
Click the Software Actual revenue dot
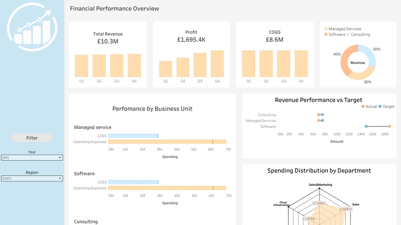point(390,126)
